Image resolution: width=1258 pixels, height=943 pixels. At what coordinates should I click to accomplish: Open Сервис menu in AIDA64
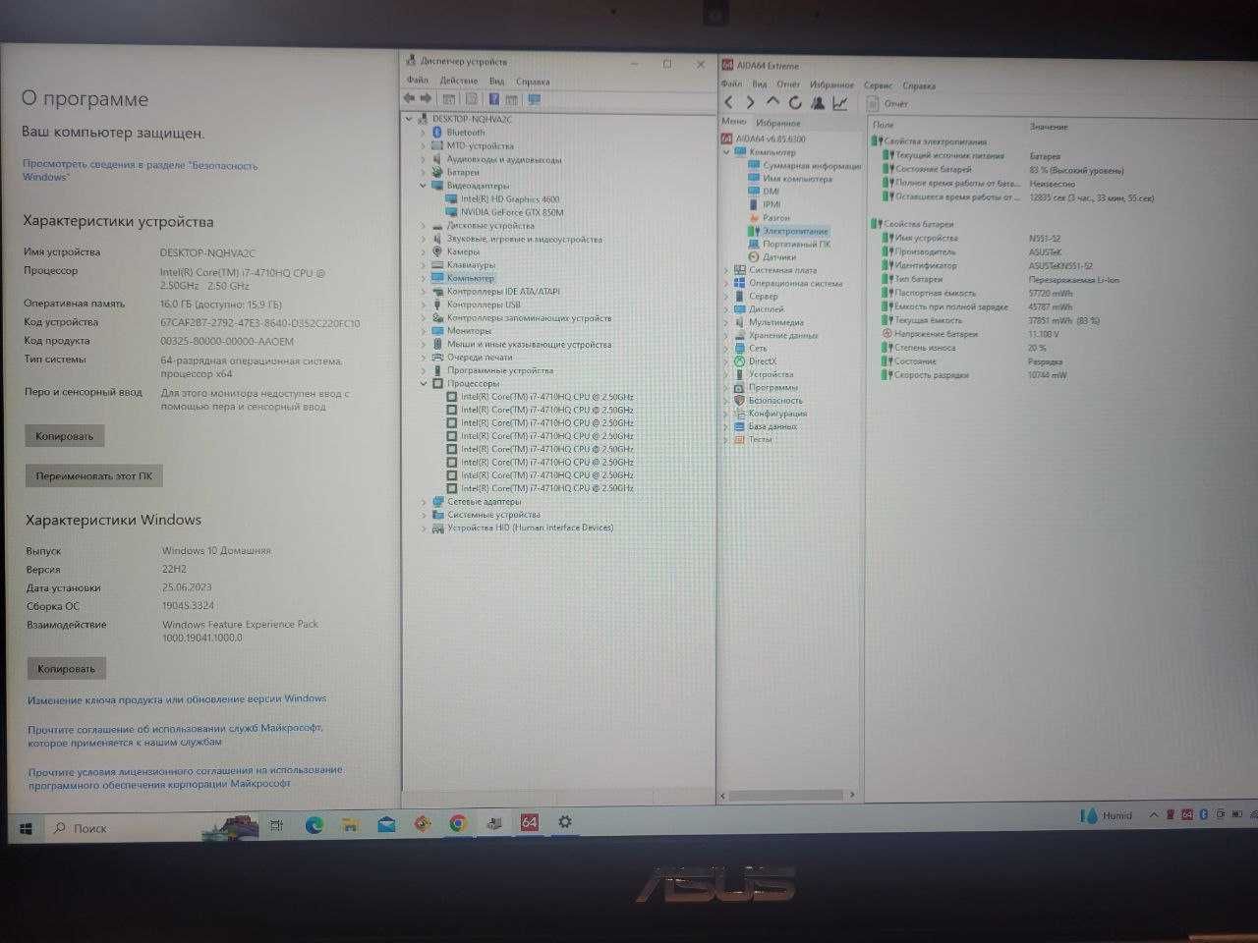click(878, 85)
